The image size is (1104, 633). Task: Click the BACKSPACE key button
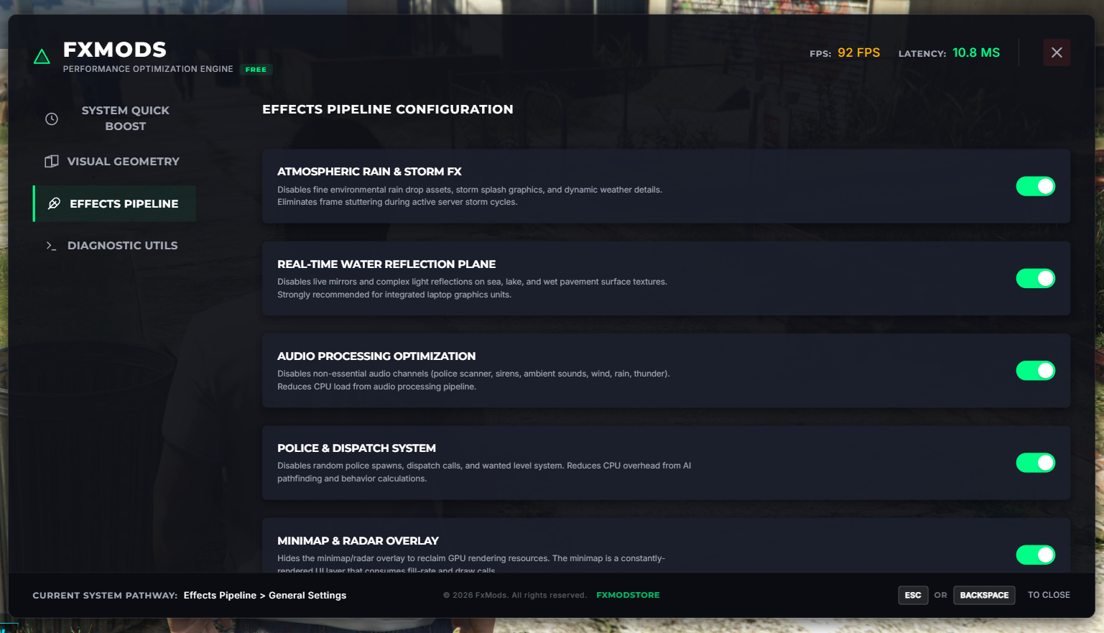coord(984,595)
